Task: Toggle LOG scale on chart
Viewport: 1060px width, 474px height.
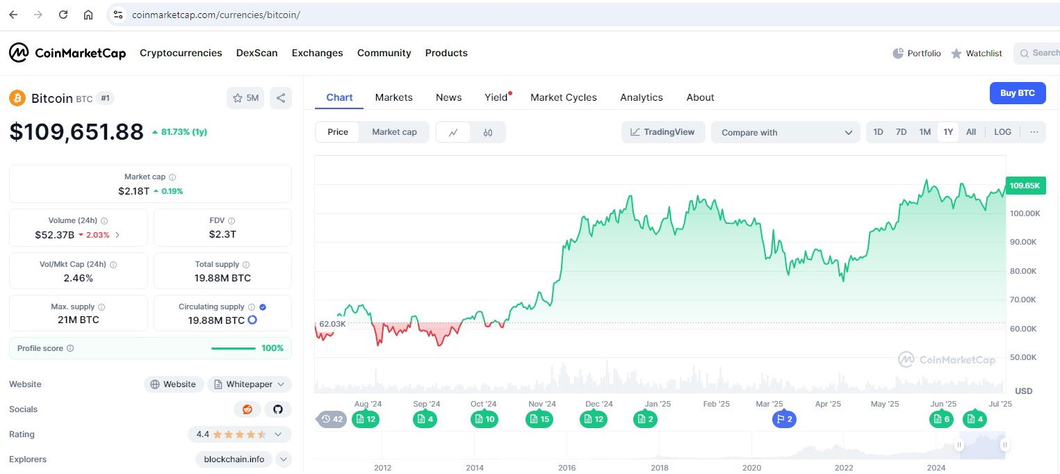Action: tap(1003, 132)
